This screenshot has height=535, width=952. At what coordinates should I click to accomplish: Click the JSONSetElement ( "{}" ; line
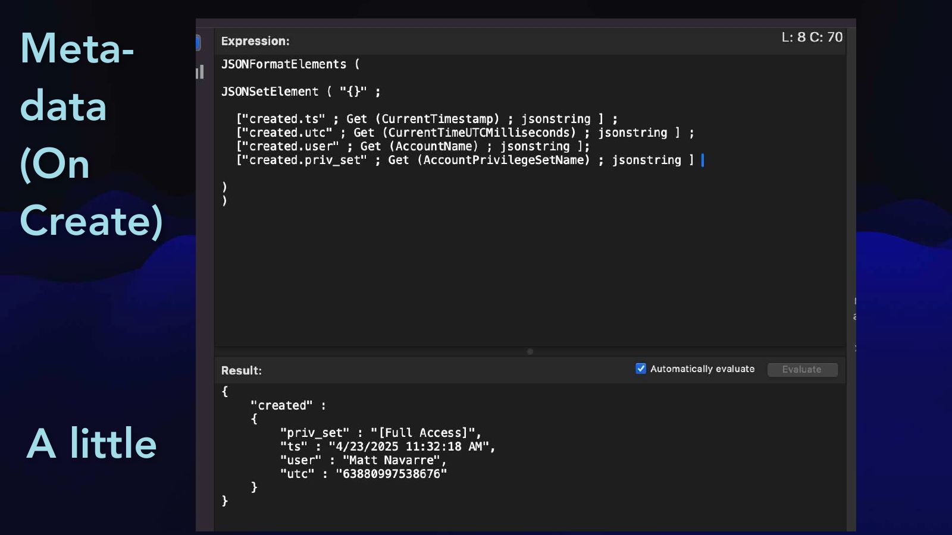click(300, 92)
